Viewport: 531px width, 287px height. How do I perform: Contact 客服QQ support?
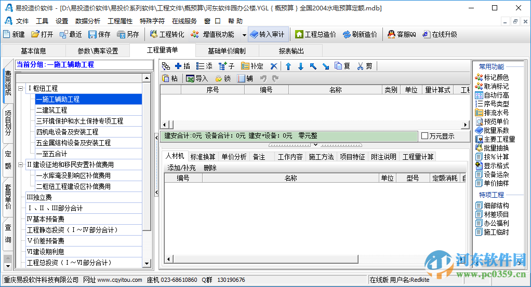(x=402, y=34)
